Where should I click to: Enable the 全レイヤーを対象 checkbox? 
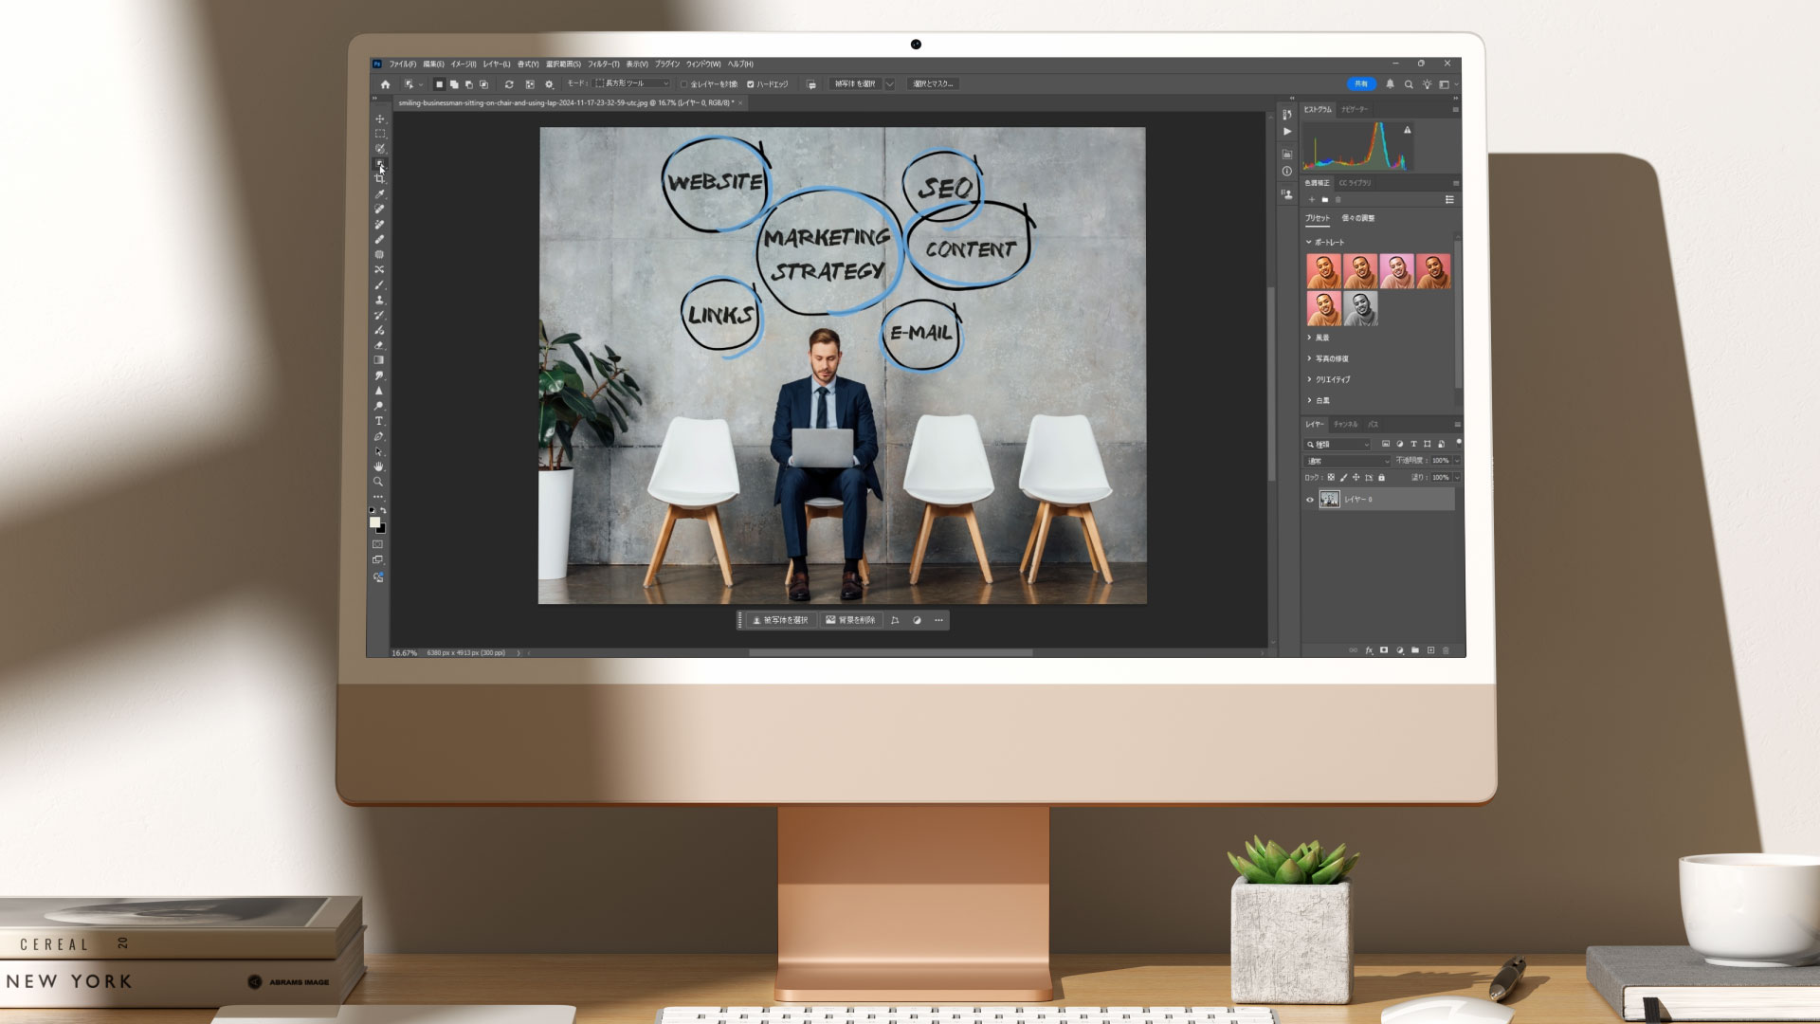pos(684,84)
